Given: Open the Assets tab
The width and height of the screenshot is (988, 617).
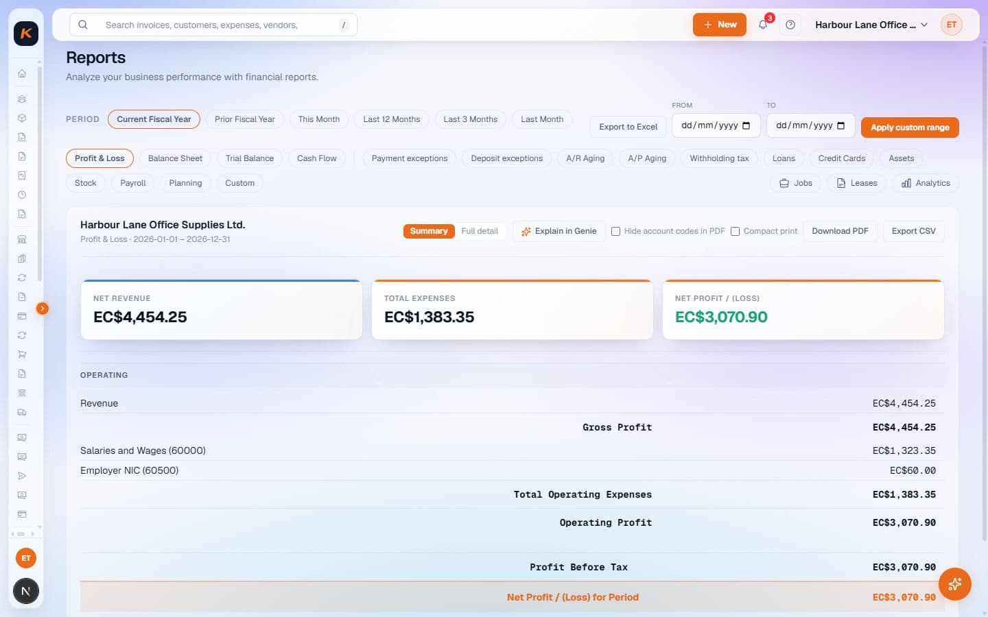Looking at the screenshot, I should [x=902, y=158].
